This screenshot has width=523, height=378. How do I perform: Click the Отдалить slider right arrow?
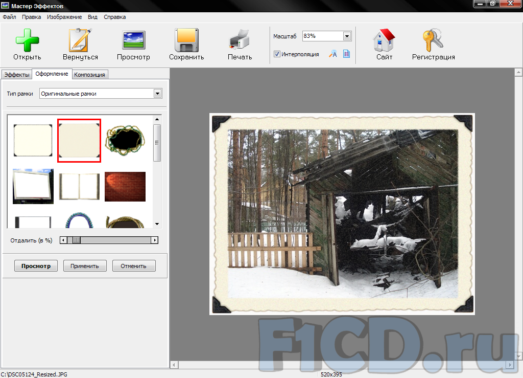click(154, 240)
